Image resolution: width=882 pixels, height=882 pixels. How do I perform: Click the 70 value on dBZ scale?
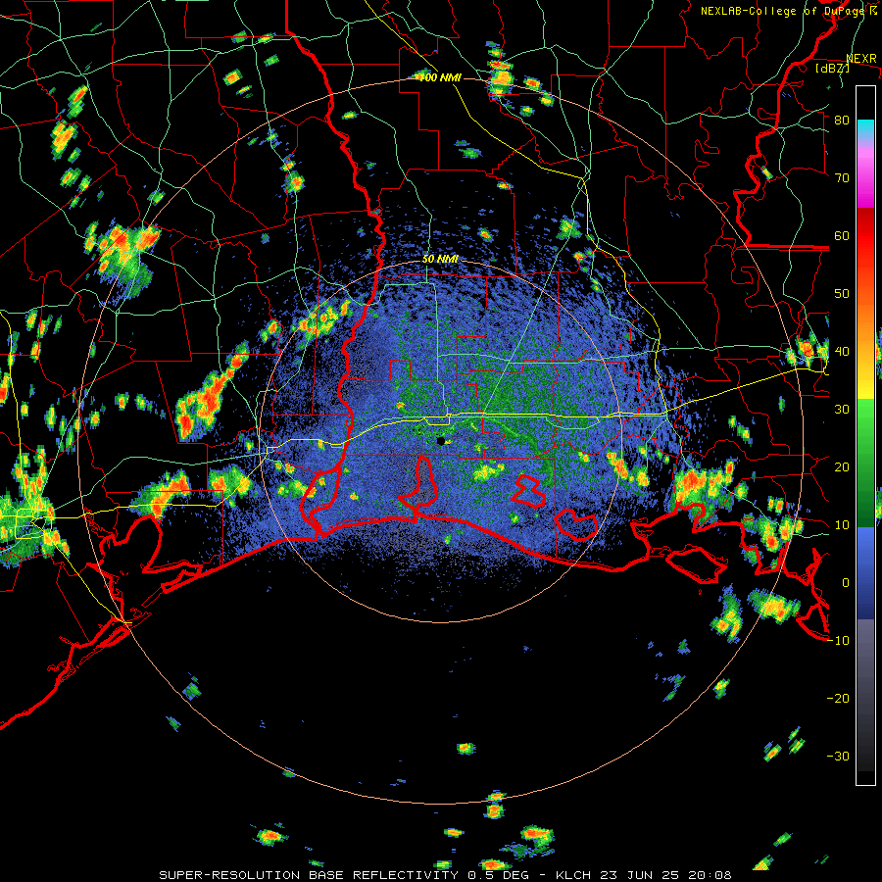tap(842, 178)
